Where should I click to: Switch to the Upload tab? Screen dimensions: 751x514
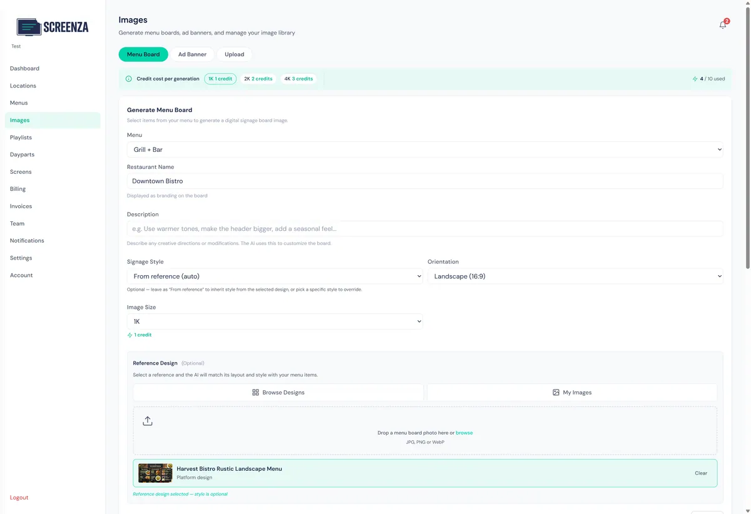tap(235, 54)
